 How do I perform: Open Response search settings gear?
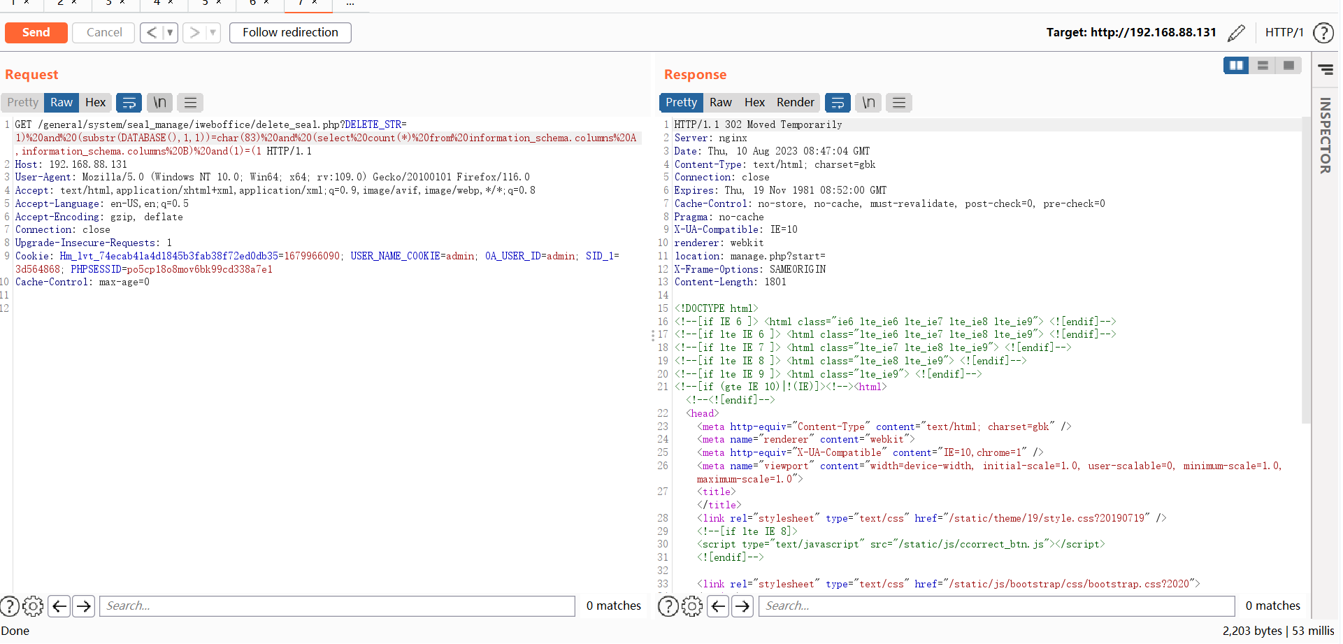(x=692, y=606)
